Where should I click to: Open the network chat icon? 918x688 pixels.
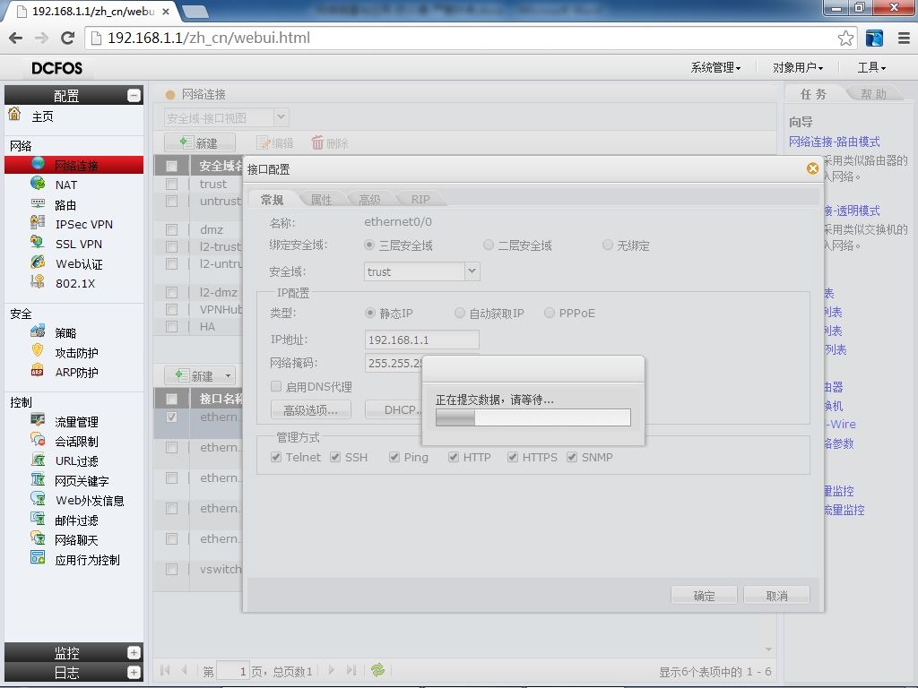click(38, 538)
